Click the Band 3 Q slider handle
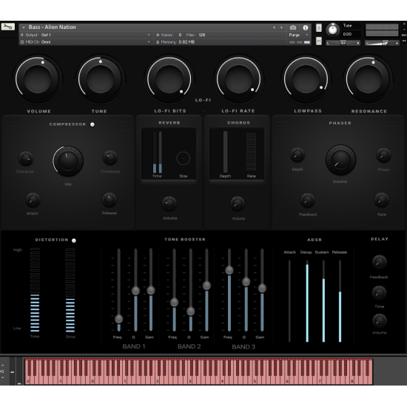407x407 pixels. tap(246, 282)
